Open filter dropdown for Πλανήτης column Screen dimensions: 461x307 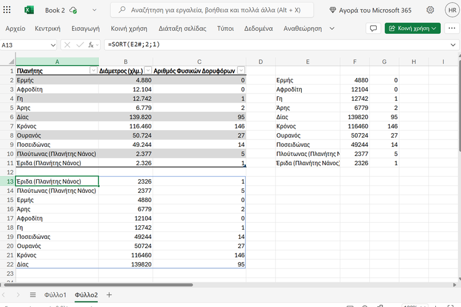point(93,71)
